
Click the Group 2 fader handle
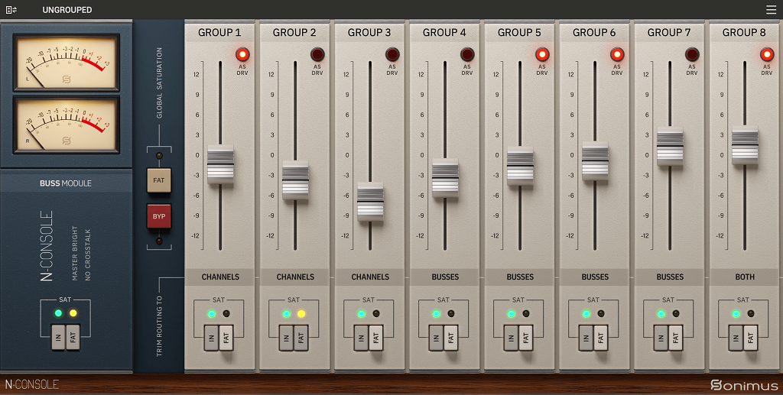(295, 180)
